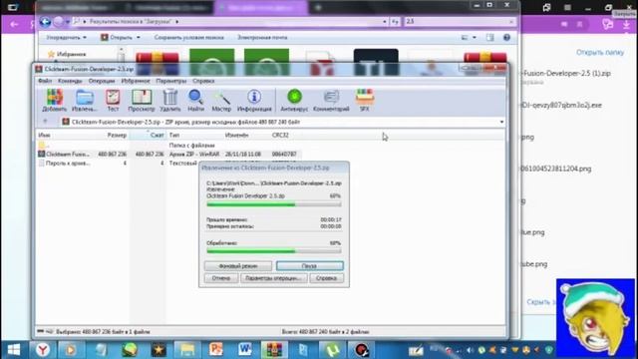The width and height of the screenshot is (638, 359).
Task: Open uTorrent from the taskbar
Action: 332,350
